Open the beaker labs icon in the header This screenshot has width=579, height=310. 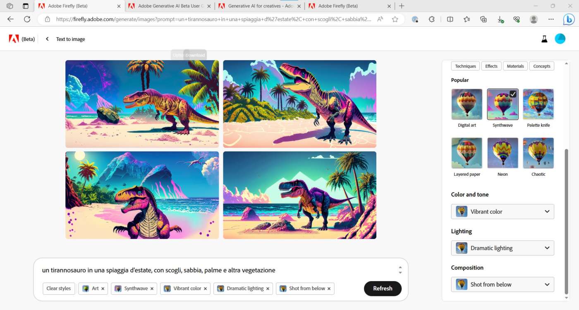[544, 39]
